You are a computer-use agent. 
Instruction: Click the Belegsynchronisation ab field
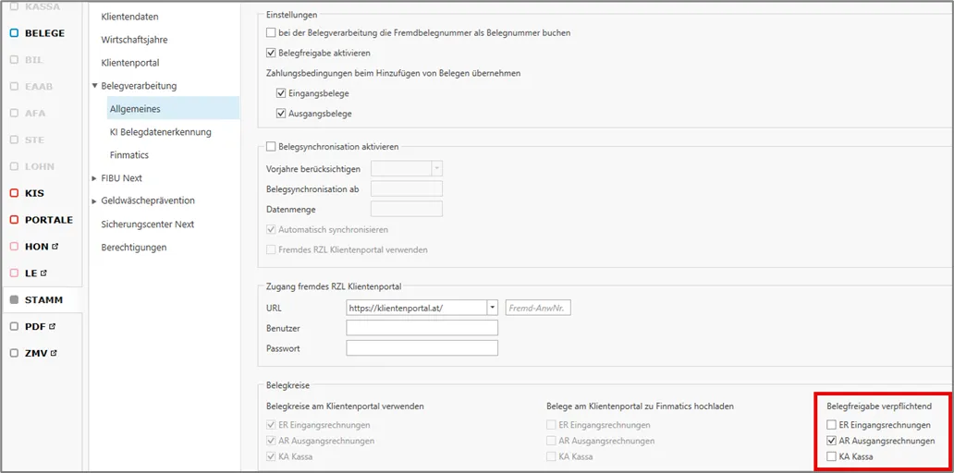click(407, 188)
